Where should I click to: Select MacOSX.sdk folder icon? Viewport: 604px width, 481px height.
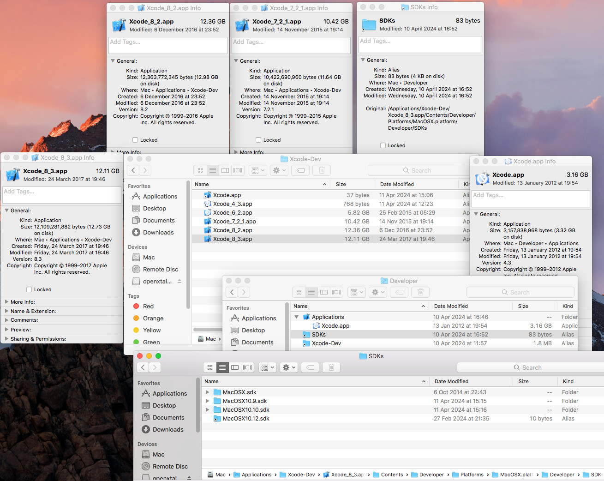click(x=217, y=392)
